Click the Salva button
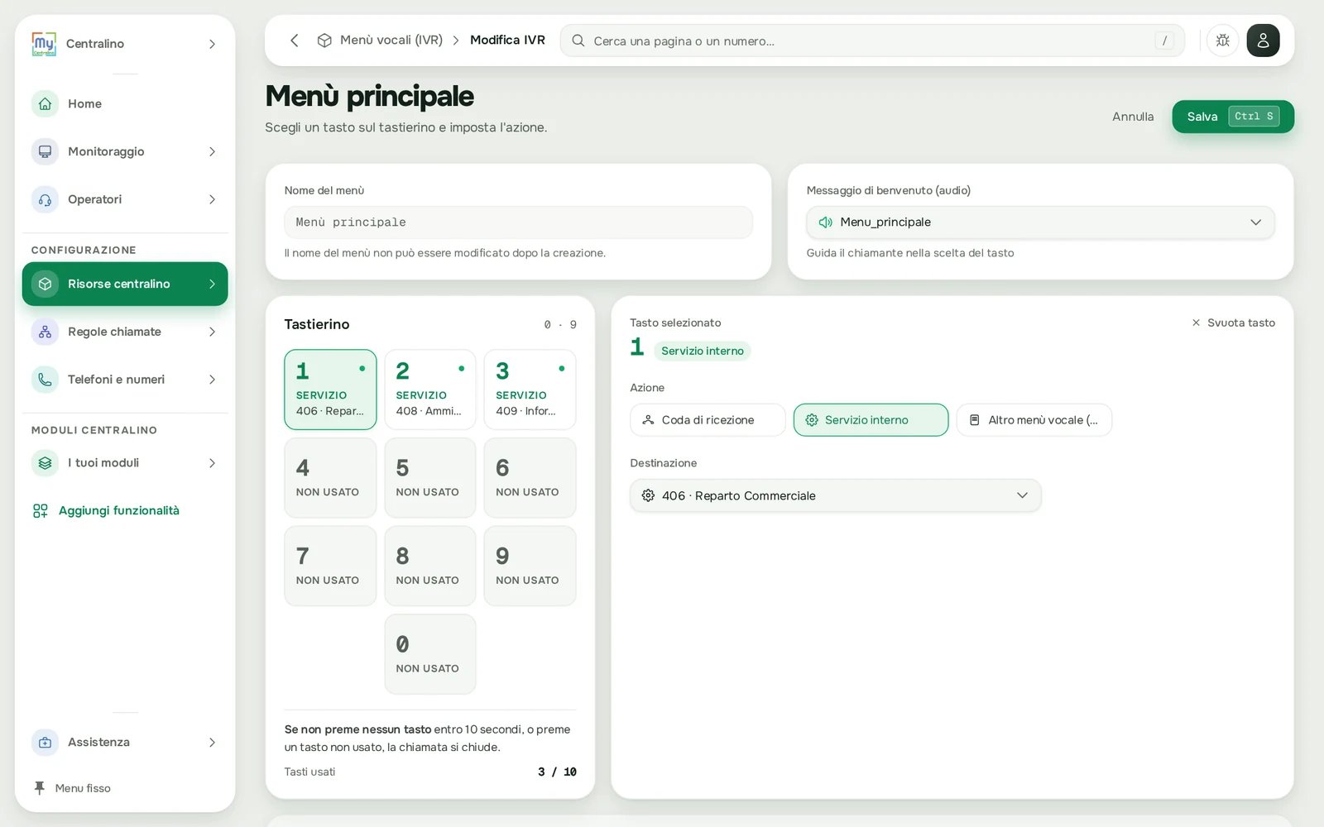This screenshot has height=827, width=1324. click(x=1233, y=117)
